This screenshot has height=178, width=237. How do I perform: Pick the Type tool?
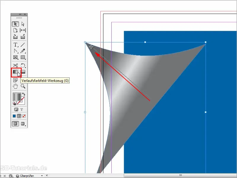click(15, 45)
